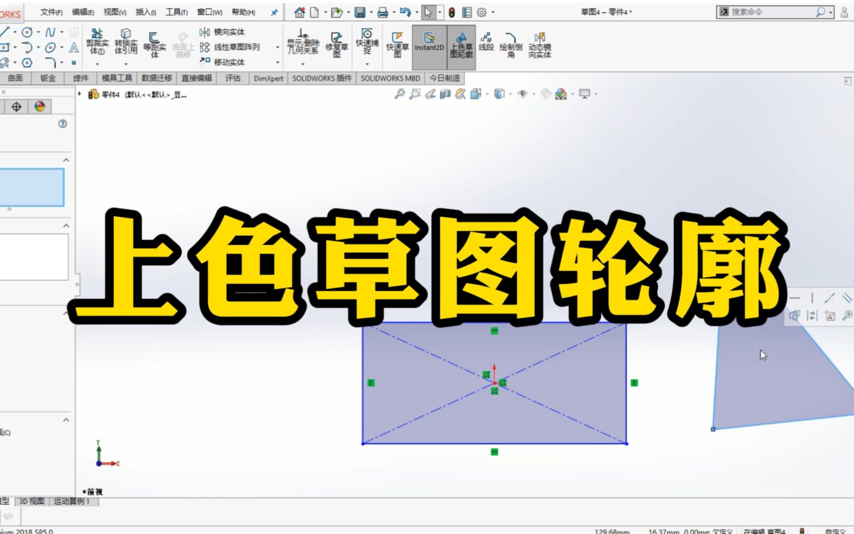Open the Trim Entities dropdown arrow
Viewport: 854px width, 534px height.
97,64
